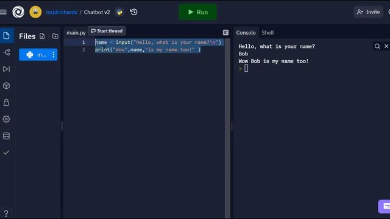390x219 pixels.
Task: Click line number 2 in gutter
Action: click(84, 50)
